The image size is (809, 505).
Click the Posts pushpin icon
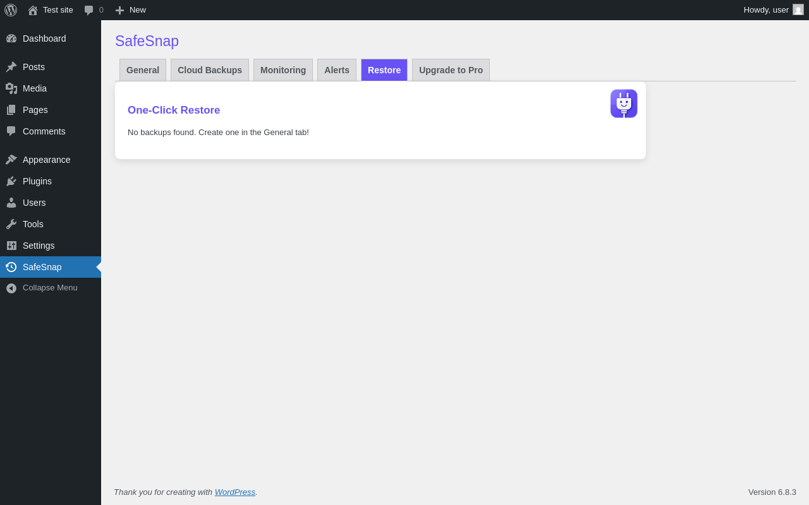click(11, 67)
